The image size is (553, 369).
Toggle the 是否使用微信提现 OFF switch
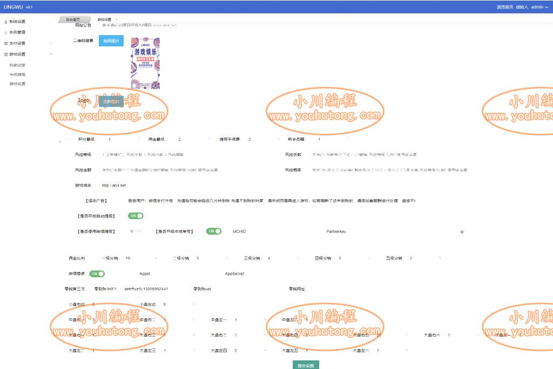(x=136, y=231)
